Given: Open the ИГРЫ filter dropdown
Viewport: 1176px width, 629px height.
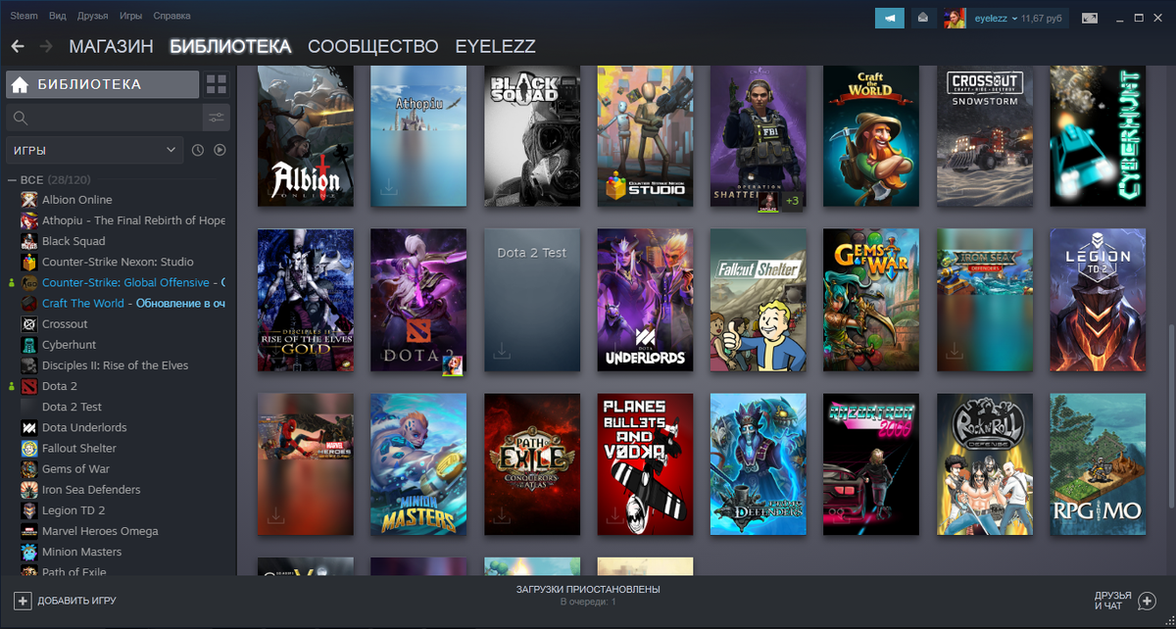Looking at the screenshot, I should (x=93, y=149).
